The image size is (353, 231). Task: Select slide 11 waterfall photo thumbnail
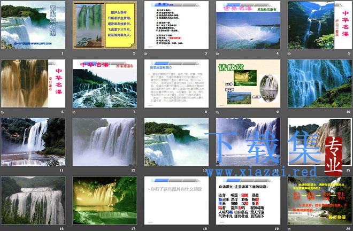pos(33,142)
